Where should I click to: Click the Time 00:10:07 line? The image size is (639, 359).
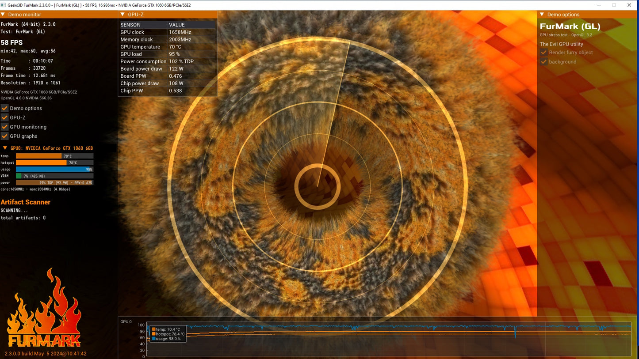[27, 61]
